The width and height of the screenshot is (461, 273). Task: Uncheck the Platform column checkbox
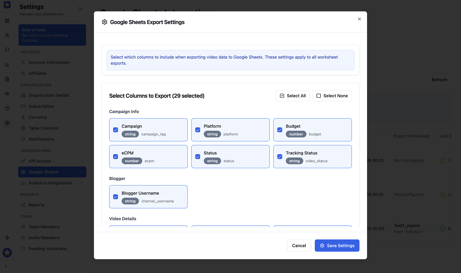pos(198,130)
